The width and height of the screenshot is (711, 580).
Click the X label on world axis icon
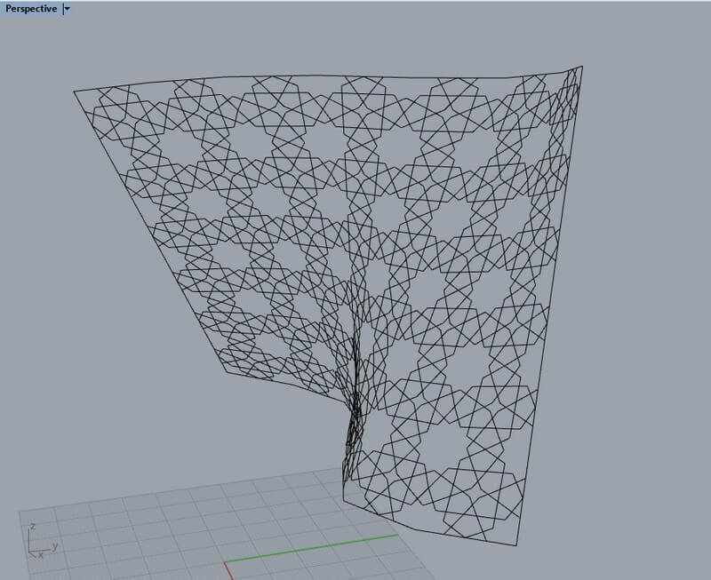point(40,555)
